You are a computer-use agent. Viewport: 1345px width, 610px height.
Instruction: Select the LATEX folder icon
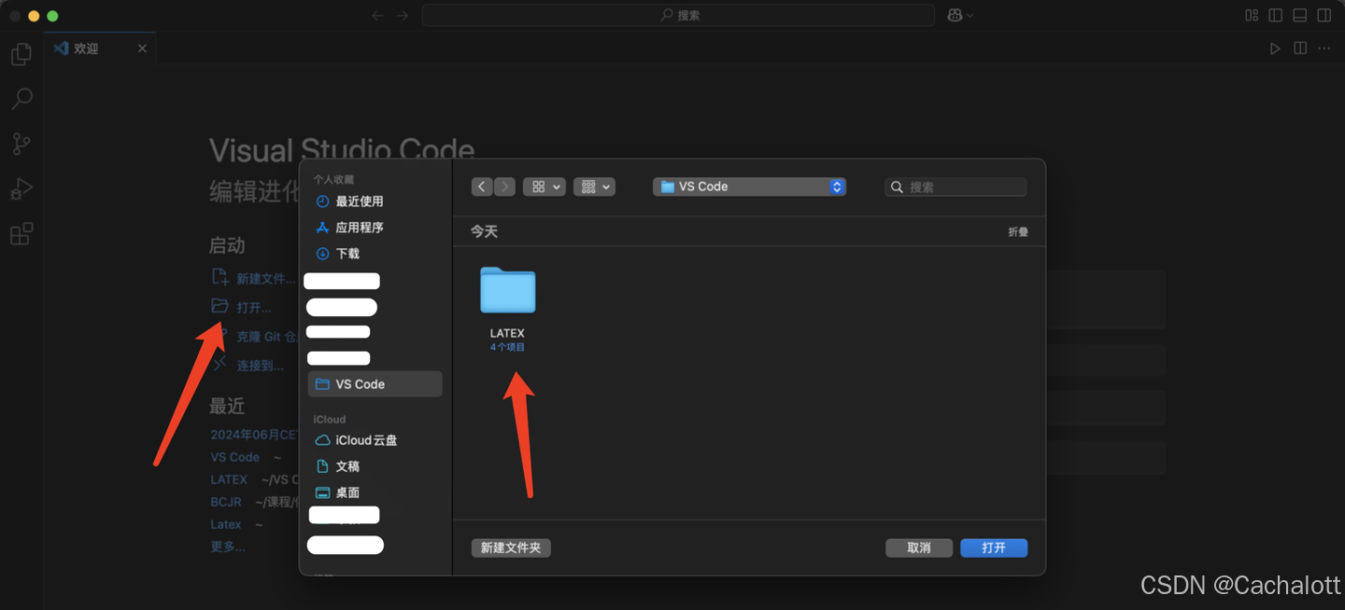click(x=507, y=290)
